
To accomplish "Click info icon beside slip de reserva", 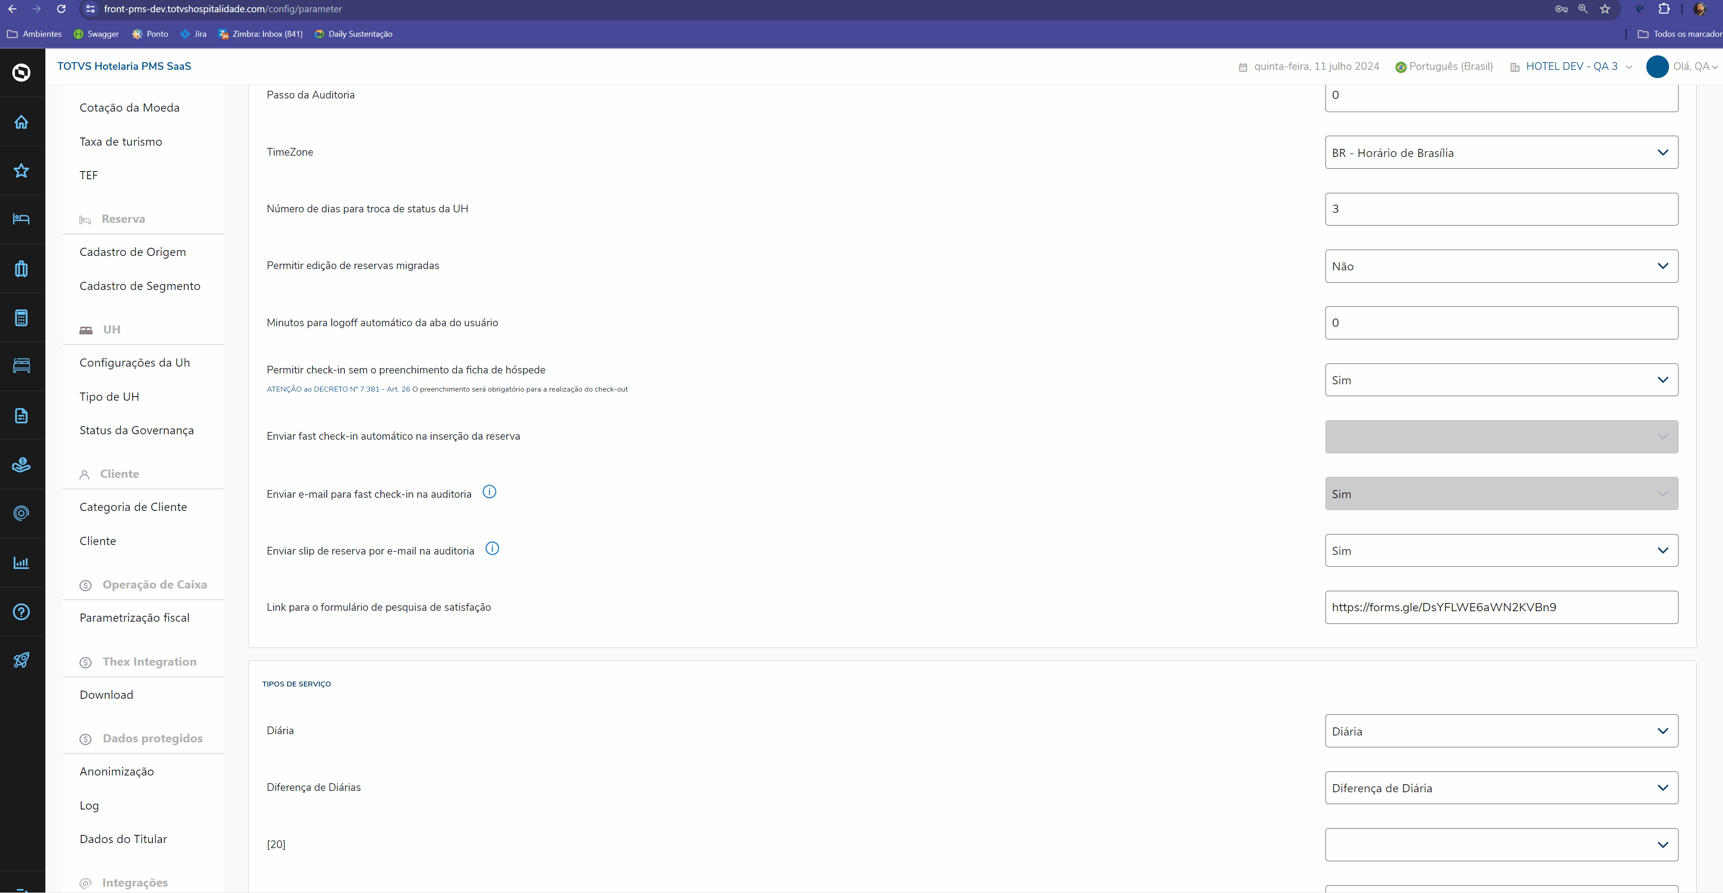I will tap(491, 549).
